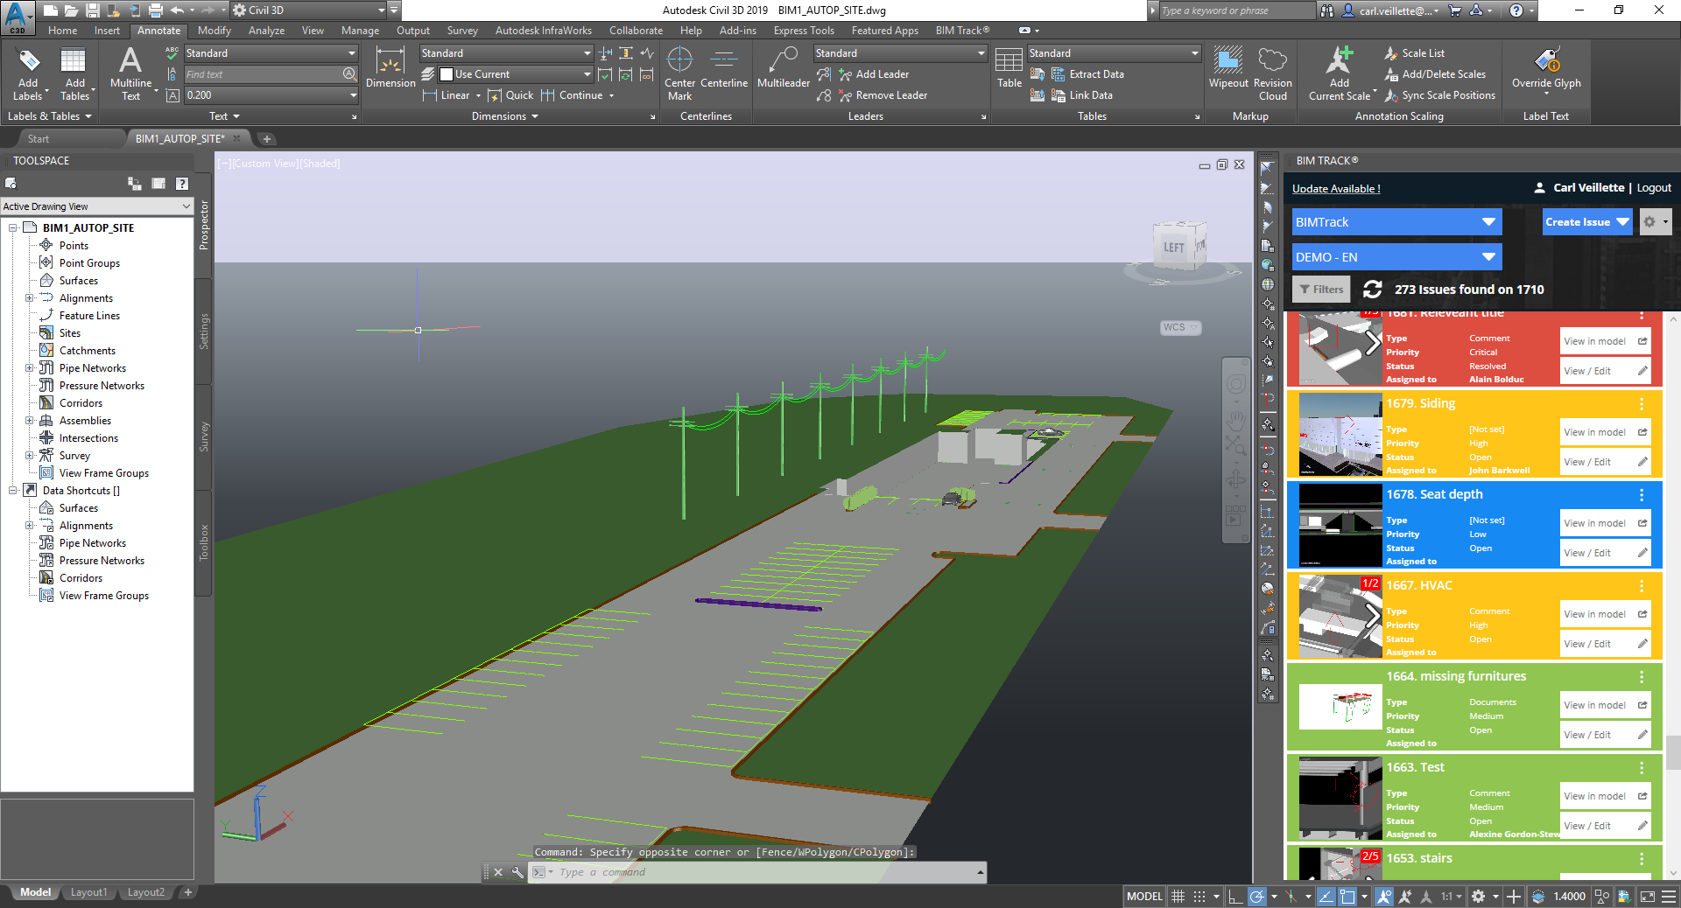Click the Center Mark tool
This screenshot has width=1681, height=908.
click(x=679, y=73)
